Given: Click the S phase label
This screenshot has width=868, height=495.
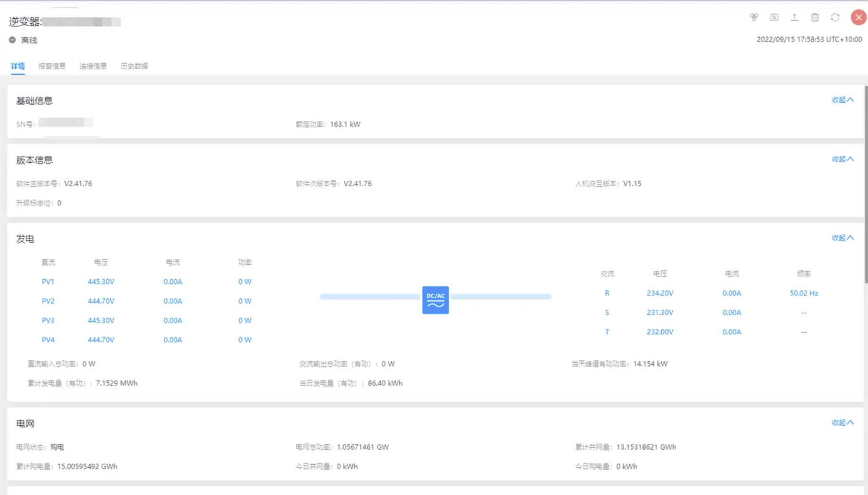Looking at the screenshot, I should (607, 312).
